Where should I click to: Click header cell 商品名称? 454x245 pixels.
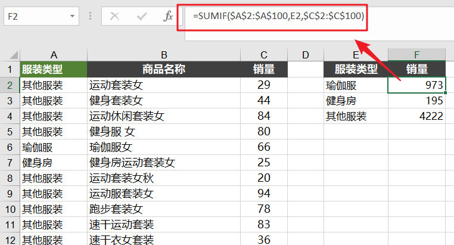(164, 69)
